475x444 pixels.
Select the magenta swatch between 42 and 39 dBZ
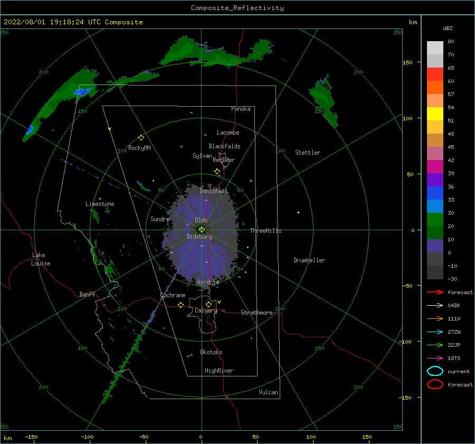[435, 167]
